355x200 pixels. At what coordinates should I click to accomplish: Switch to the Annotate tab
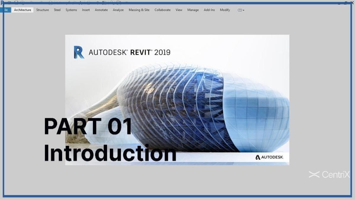pos(101,10)
